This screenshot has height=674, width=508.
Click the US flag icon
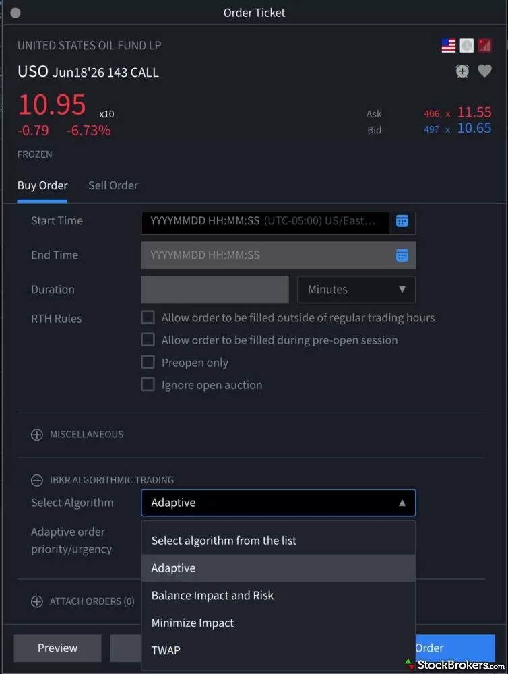(x=448, y=46)
